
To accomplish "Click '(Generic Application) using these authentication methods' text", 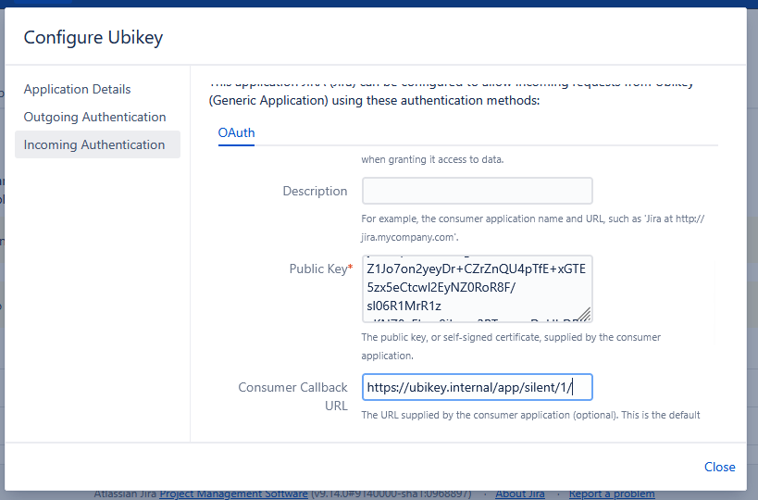I will click(374, 101).
